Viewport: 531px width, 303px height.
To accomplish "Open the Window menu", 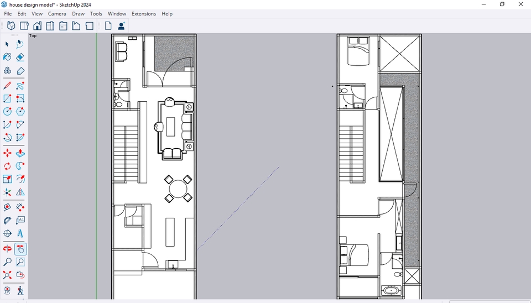I will click(x=117, y=13).
